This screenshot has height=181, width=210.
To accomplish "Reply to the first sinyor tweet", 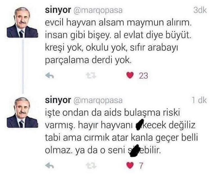I will [50, 76].
